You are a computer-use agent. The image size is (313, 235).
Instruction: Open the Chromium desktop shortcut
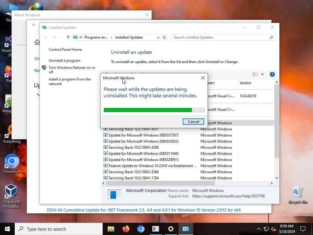pos(12,164)
